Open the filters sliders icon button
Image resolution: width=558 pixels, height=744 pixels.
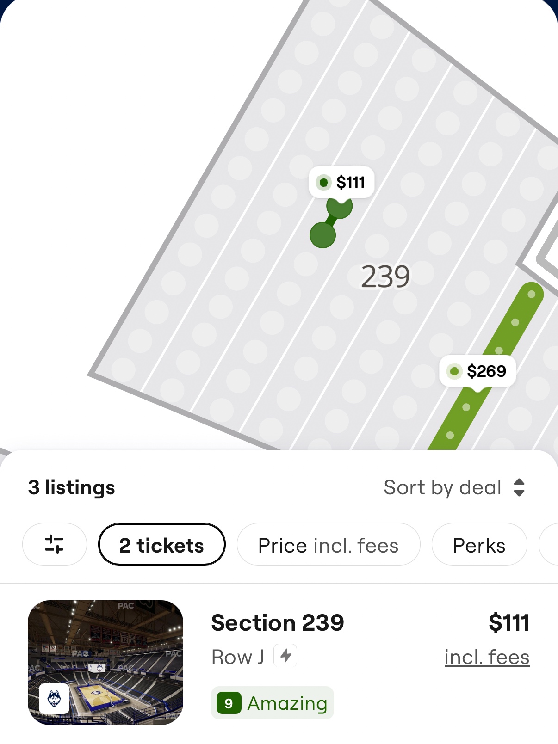point(54,544)
